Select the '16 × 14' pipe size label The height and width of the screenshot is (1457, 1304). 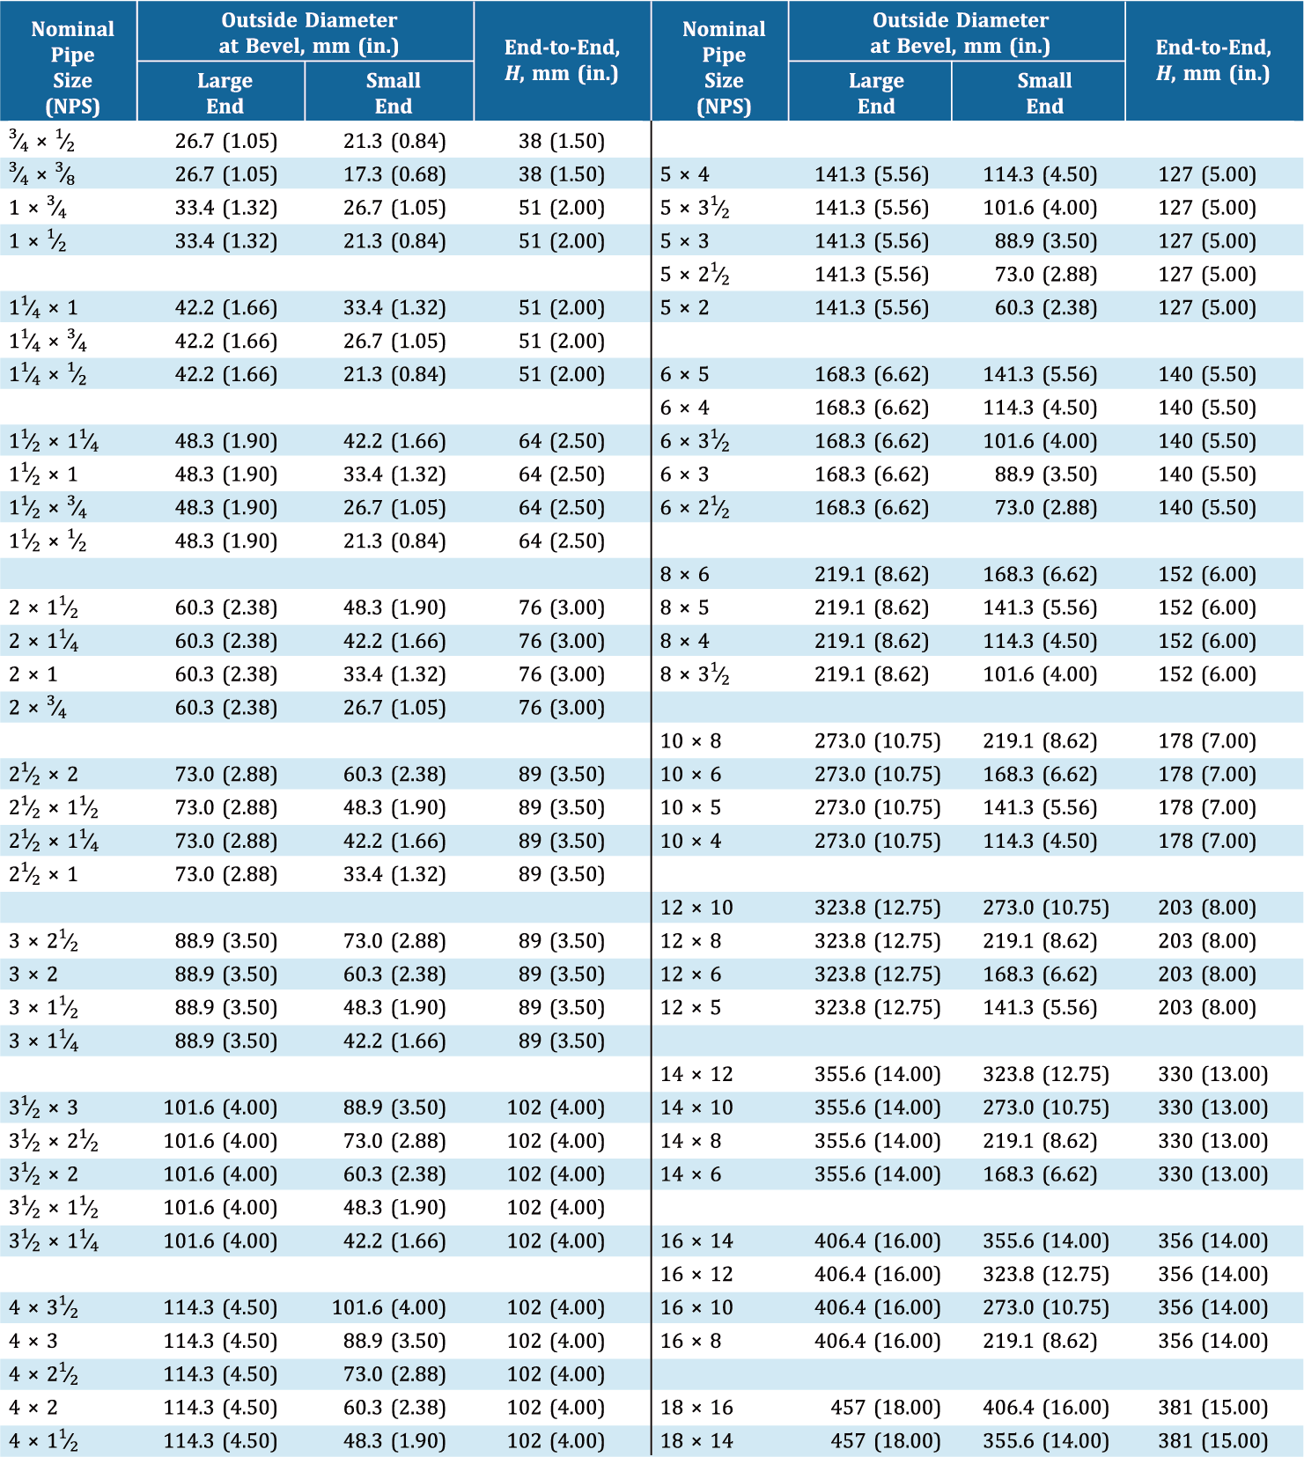696,1241
